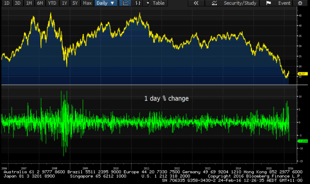Expand the chart type arrow next to Table
310x184 pixels.
(147, 3)
